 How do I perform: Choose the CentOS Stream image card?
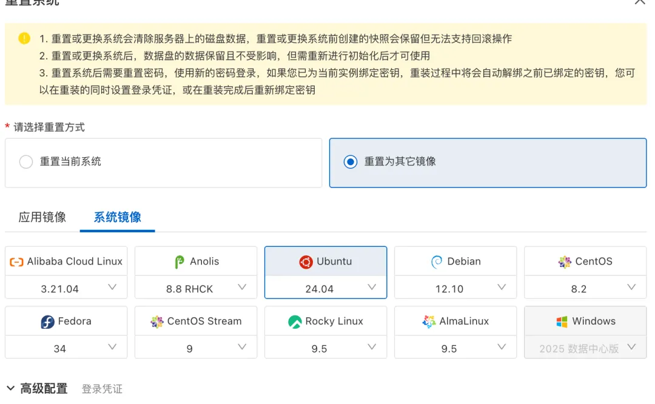[x=196, y=322]
